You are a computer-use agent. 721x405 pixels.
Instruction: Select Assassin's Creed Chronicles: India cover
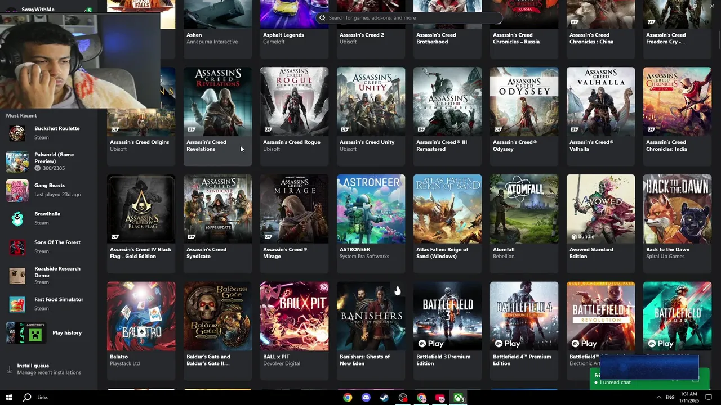point(677,102)
